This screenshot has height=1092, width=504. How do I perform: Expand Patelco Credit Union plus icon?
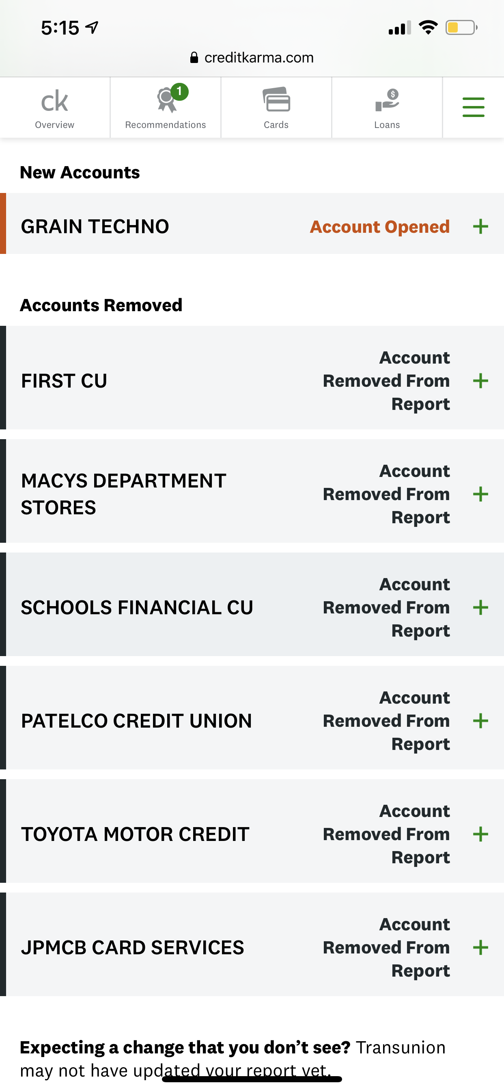480,721
